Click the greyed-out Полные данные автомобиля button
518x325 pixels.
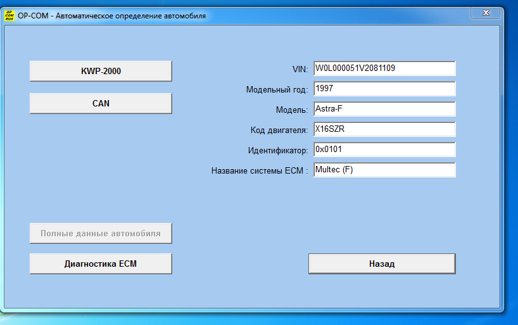[x=101, y=233]
